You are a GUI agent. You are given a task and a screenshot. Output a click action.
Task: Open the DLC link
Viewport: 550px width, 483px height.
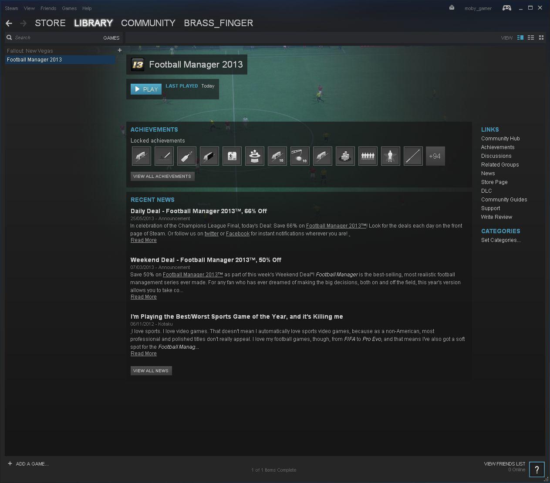pos(486,191)
